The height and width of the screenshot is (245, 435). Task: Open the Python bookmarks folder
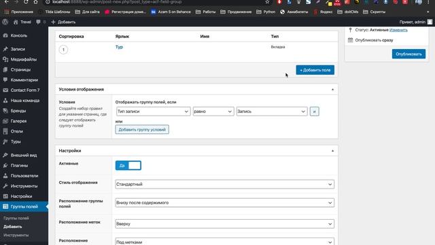click(266, 12)
